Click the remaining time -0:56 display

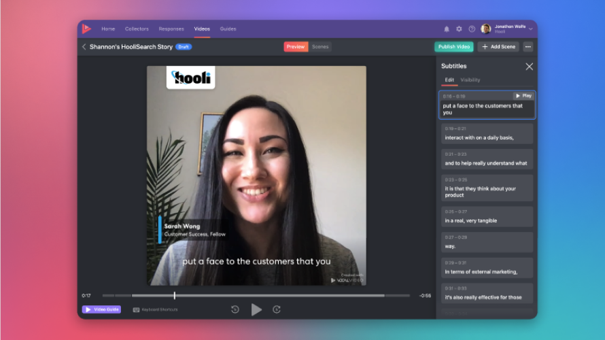(x=425, y=296)
